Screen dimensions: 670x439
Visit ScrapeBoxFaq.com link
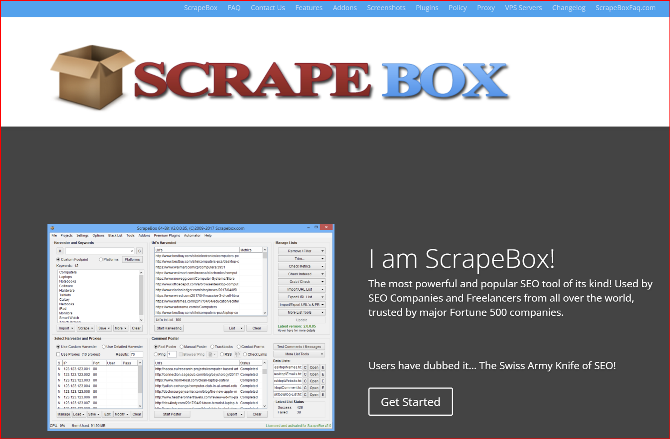coord(625,8)
